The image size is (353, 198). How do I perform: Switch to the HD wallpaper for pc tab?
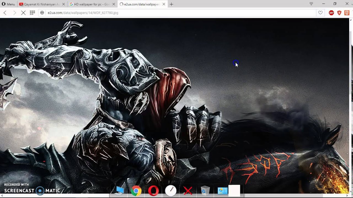tap(91, 4)
